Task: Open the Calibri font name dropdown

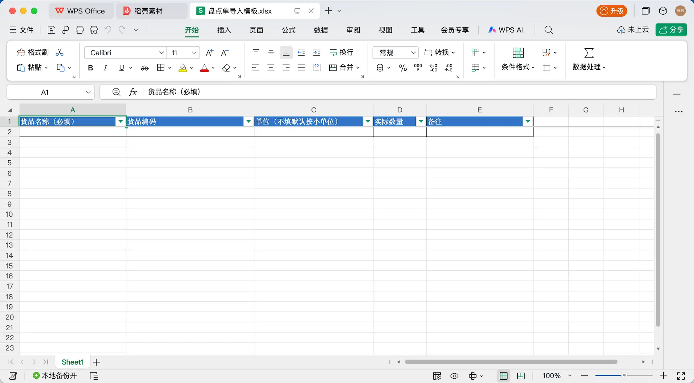Action: 162,53
